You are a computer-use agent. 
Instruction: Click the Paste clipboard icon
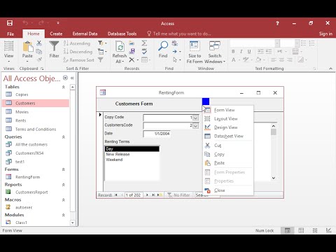tap(27, 47)
